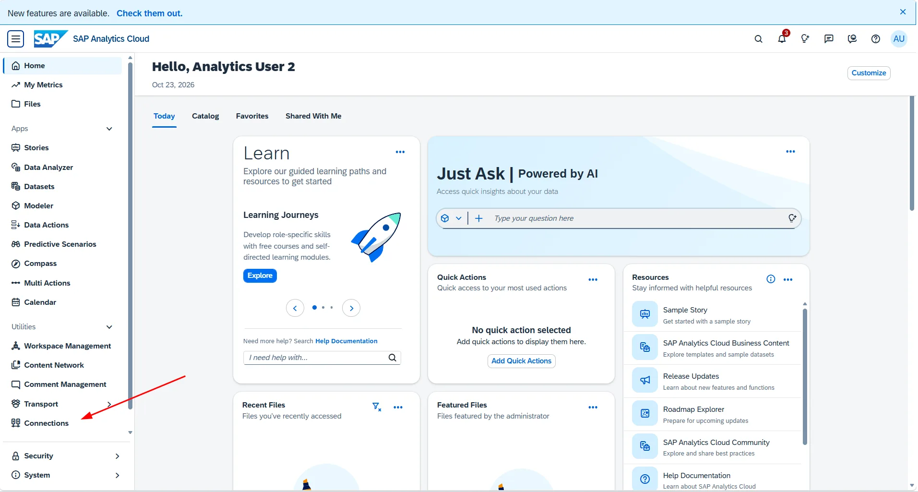Open the Check them out link
Image resolution: width=918 pixels, height=492 pixels.
(x=150, y=13)
